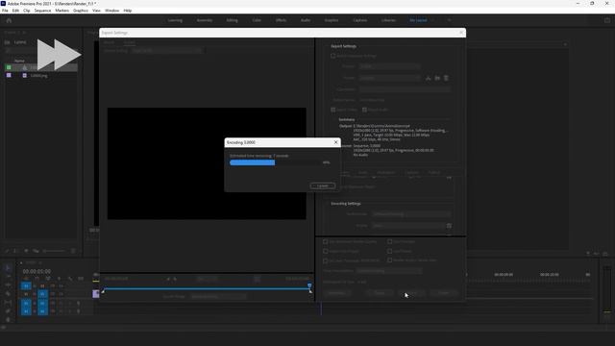Select the Track Select Forward tool
Screen dimensions: 615x346
[8, 277]
